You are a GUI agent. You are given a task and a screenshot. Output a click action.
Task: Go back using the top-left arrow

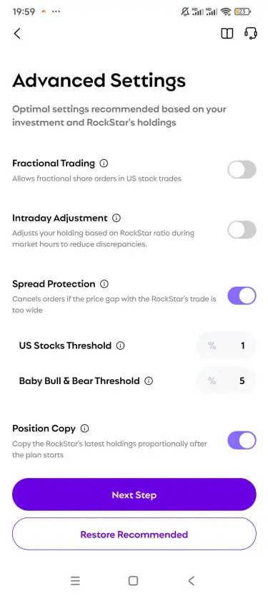[x=17, y=34]
